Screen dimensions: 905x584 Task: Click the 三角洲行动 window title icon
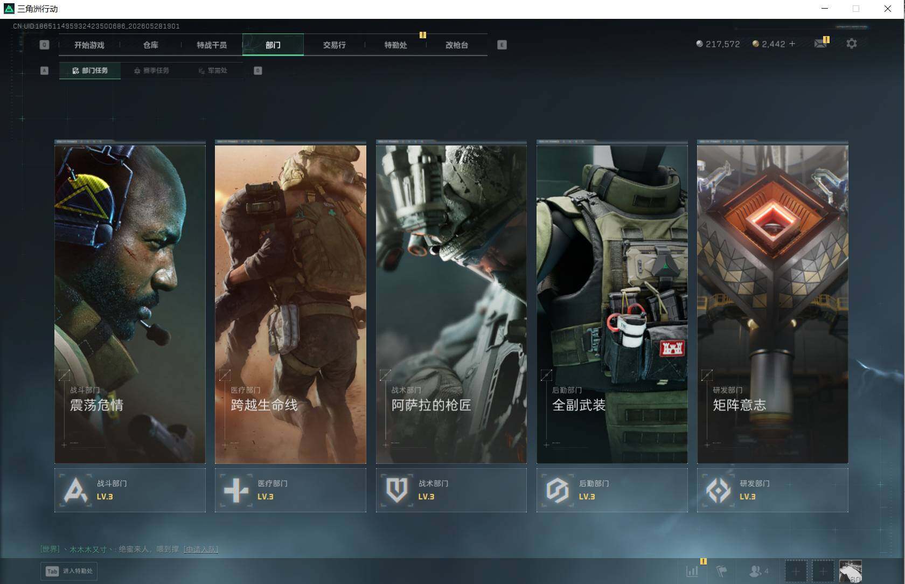9,9
